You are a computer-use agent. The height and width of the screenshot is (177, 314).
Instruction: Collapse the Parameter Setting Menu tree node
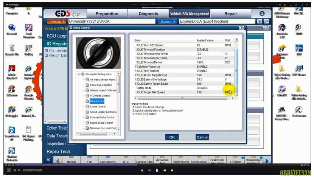79,74
